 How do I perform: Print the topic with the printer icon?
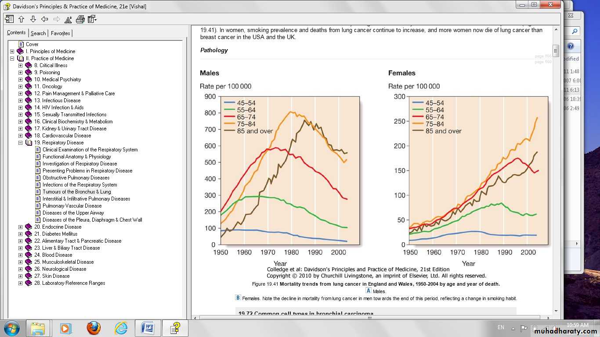tap(80, 19)
